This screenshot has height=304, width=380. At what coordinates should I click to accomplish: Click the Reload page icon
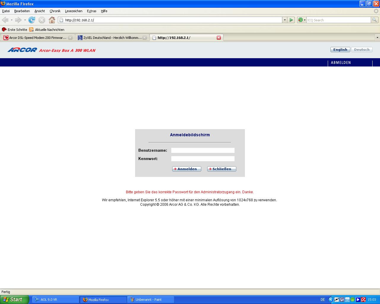pos(32,20)
